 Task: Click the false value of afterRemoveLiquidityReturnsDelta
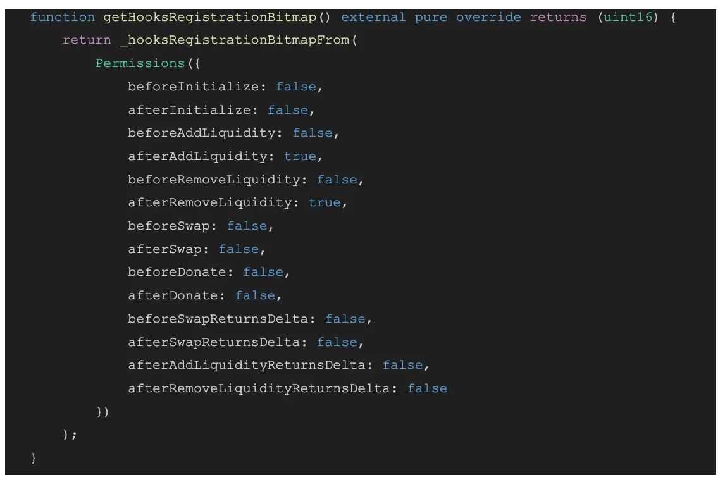[427, 388]
